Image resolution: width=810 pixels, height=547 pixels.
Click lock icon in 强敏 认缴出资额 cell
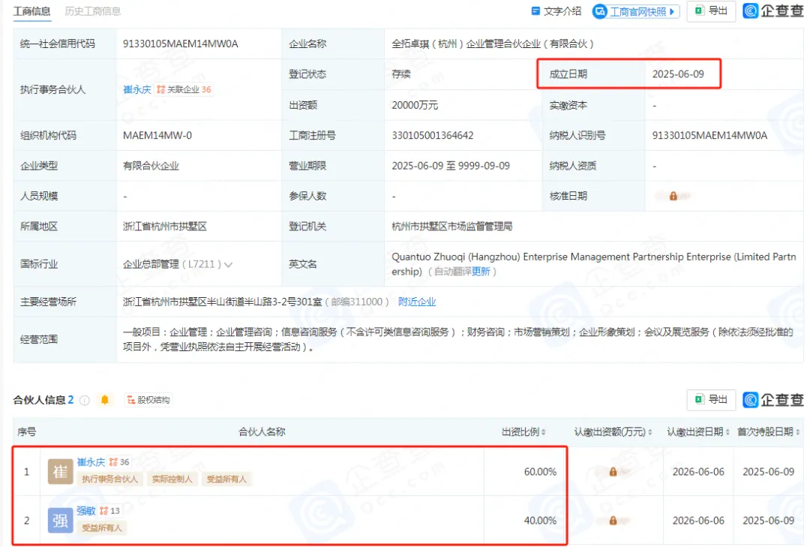coord(613,520)
